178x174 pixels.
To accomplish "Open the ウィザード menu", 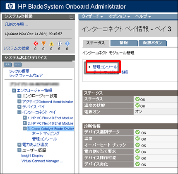I will pyautogui.click(x=92, y=16).
